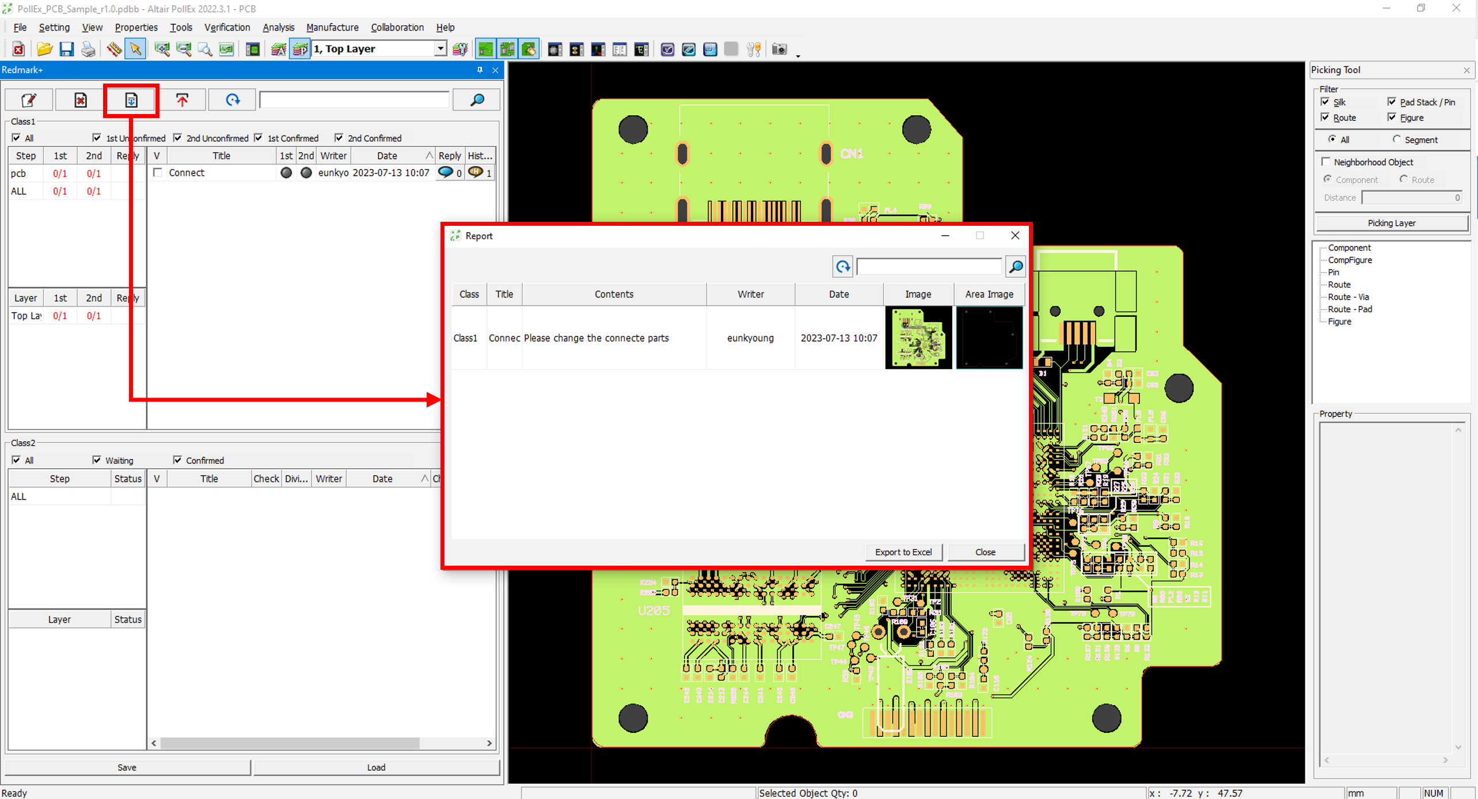
Task: Click the ruler measure tool icon
Action: (x=113, y=50)
